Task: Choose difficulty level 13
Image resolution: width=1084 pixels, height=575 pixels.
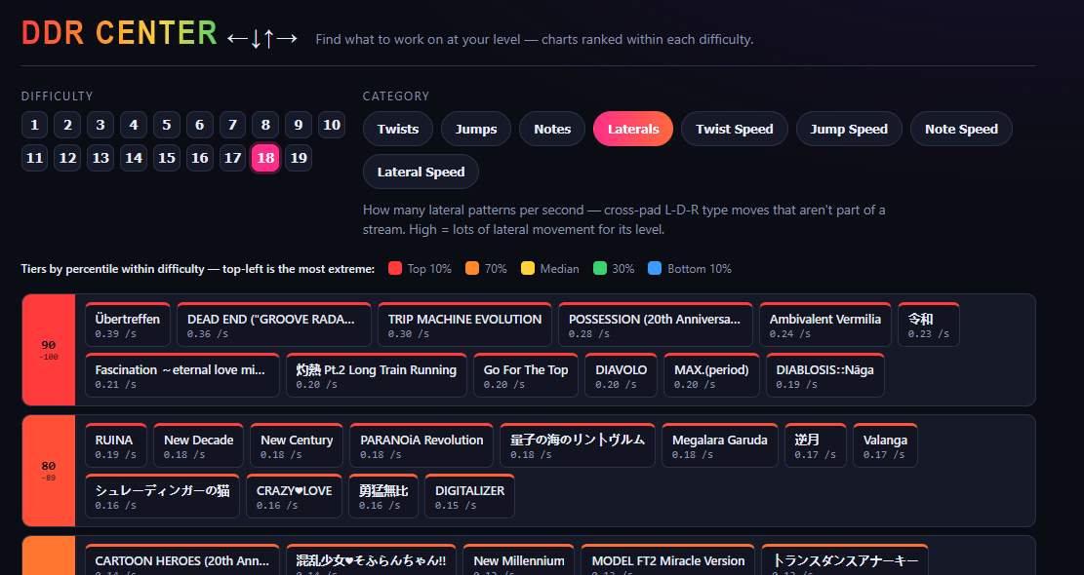Action: tap(100, 158)
